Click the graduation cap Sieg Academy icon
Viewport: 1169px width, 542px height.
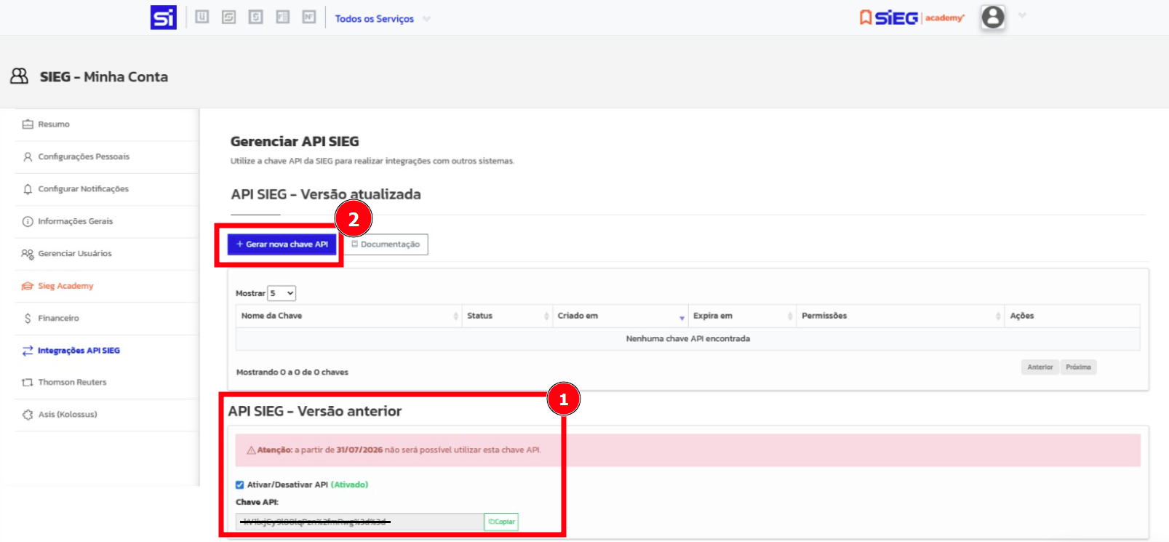[x=28, y=286]
